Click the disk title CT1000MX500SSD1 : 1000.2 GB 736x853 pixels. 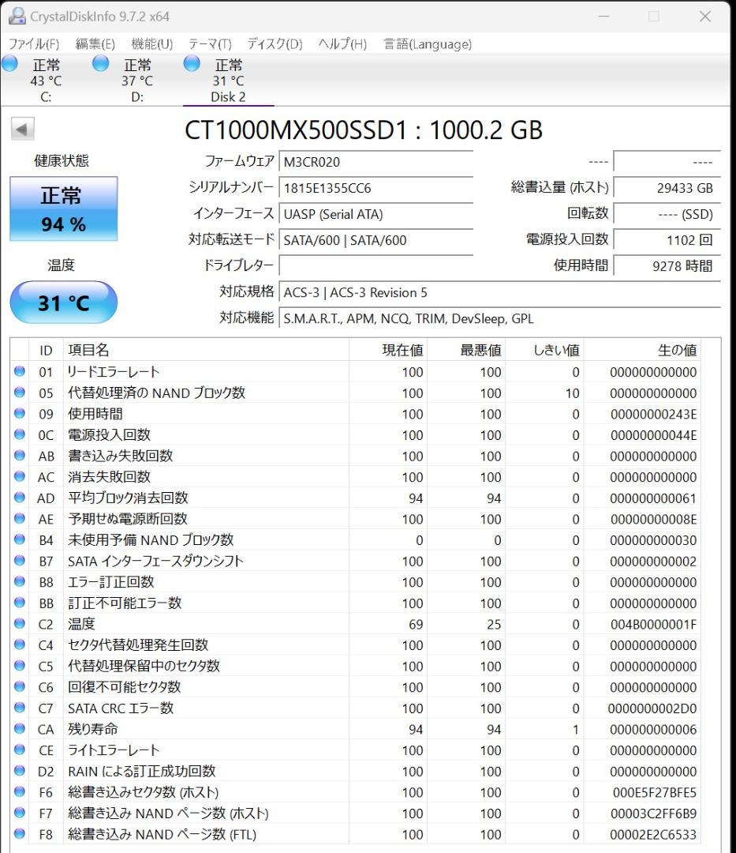coord(364,130)
